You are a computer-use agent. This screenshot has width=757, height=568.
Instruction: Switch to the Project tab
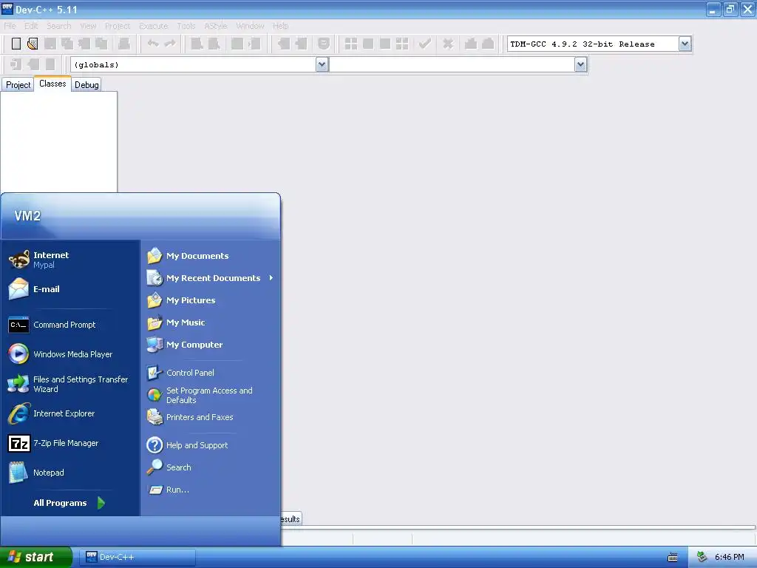pos(18,85)
